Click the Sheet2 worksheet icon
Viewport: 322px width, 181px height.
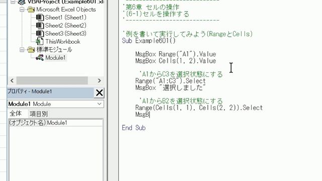click(40, 26)
